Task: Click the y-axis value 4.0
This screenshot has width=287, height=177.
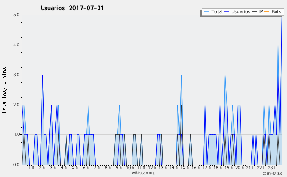Action: pyautogui.click(x=16, y=45)
